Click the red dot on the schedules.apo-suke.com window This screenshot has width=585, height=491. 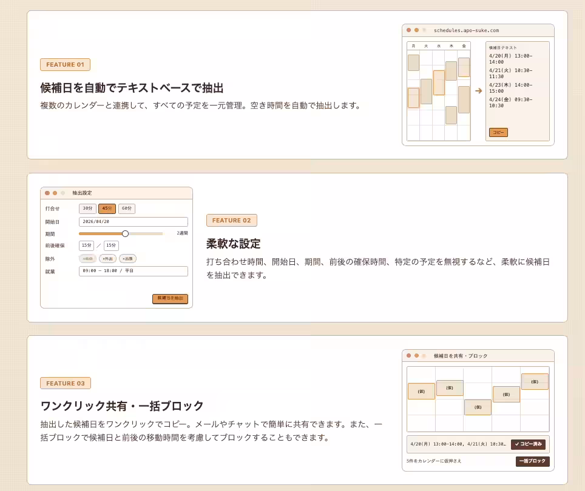point(408,30)
